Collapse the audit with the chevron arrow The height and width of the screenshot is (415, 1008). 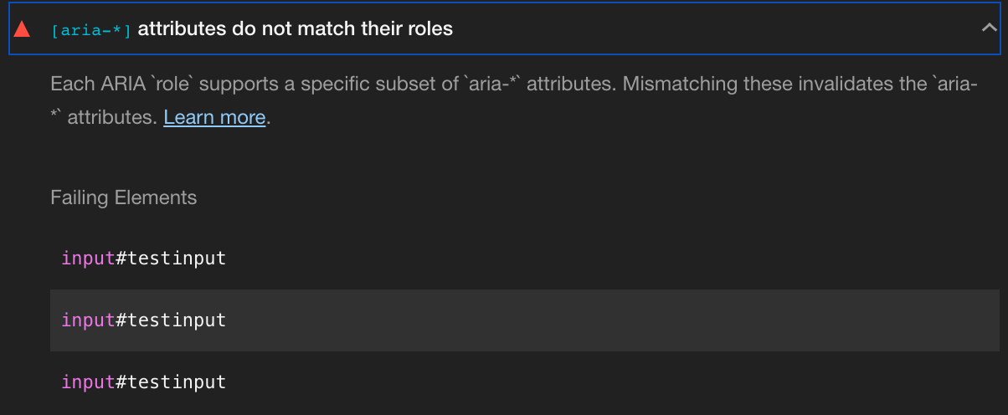coord(987,28)
